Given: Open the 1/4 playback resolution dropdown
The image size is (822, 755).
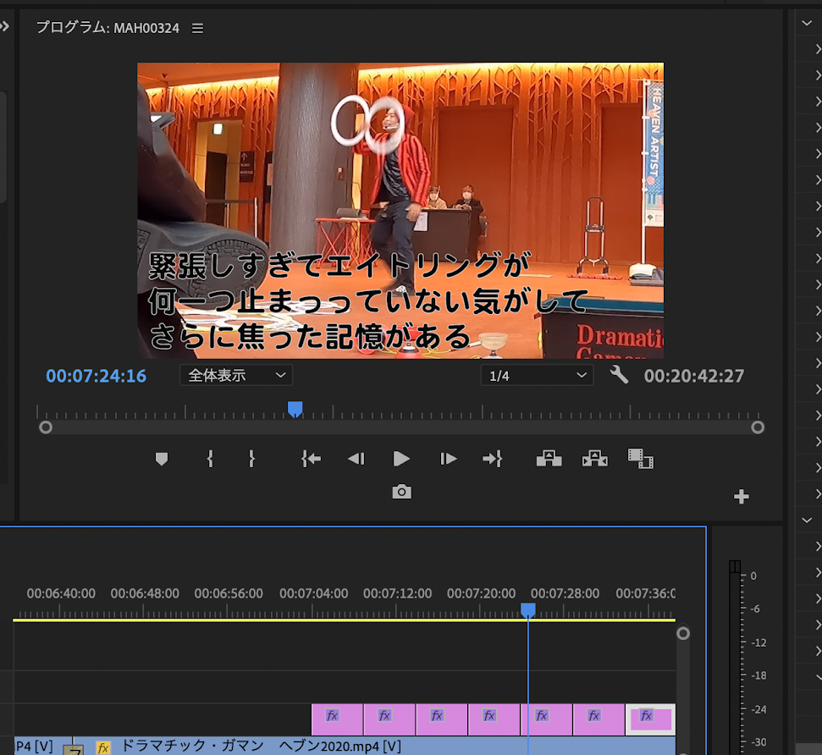Looking at the screenshot, I should pyautogui.click(x=537, y=375).
